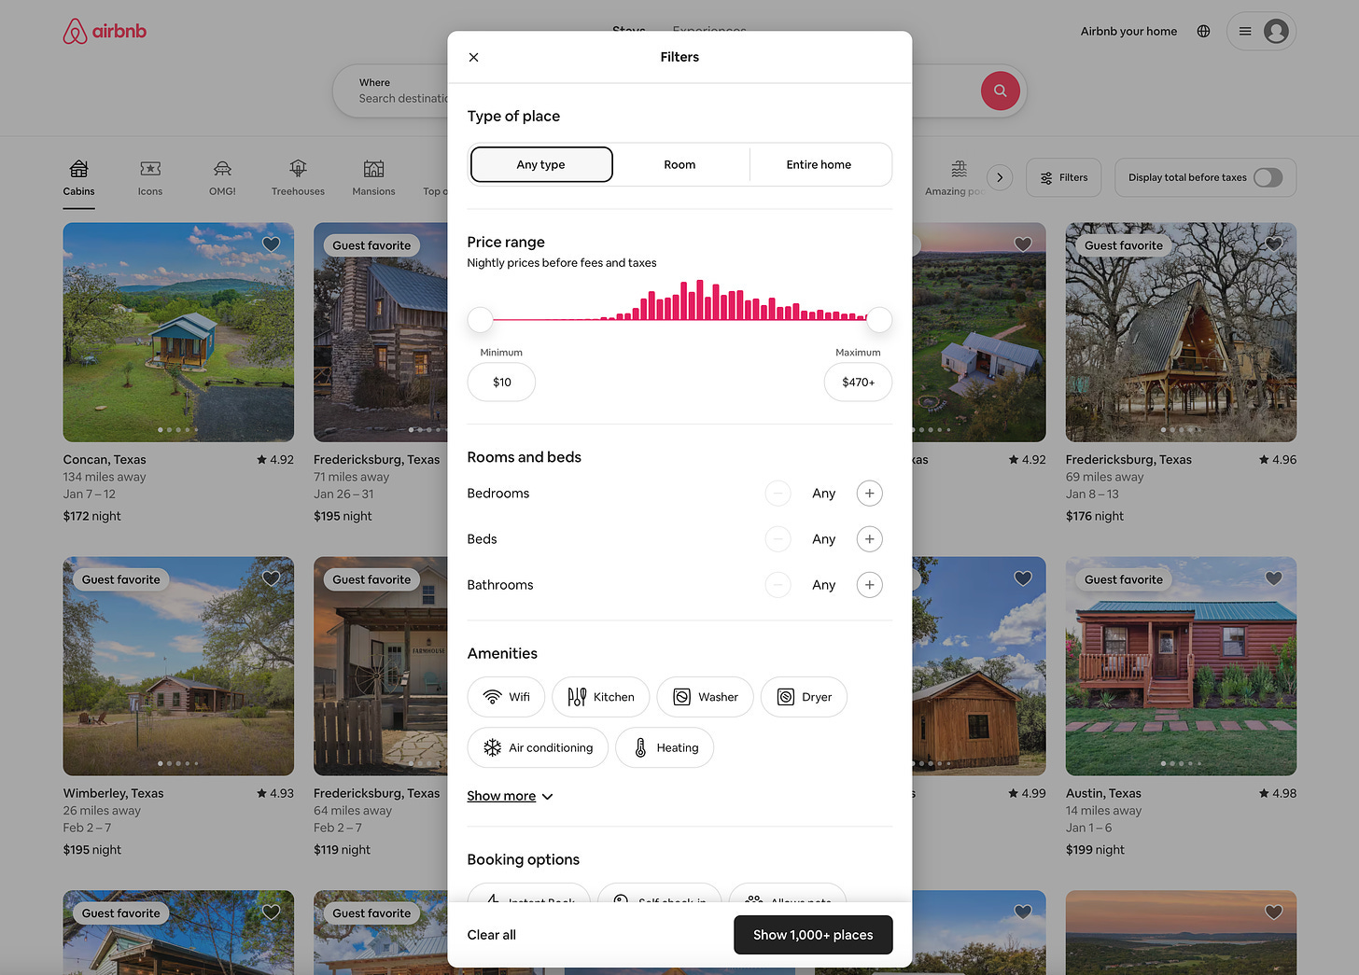This screenshot has height=975, width=1359.
Task: Decrease the Bathrooms count with minus
Action: (x=778, y=584)
